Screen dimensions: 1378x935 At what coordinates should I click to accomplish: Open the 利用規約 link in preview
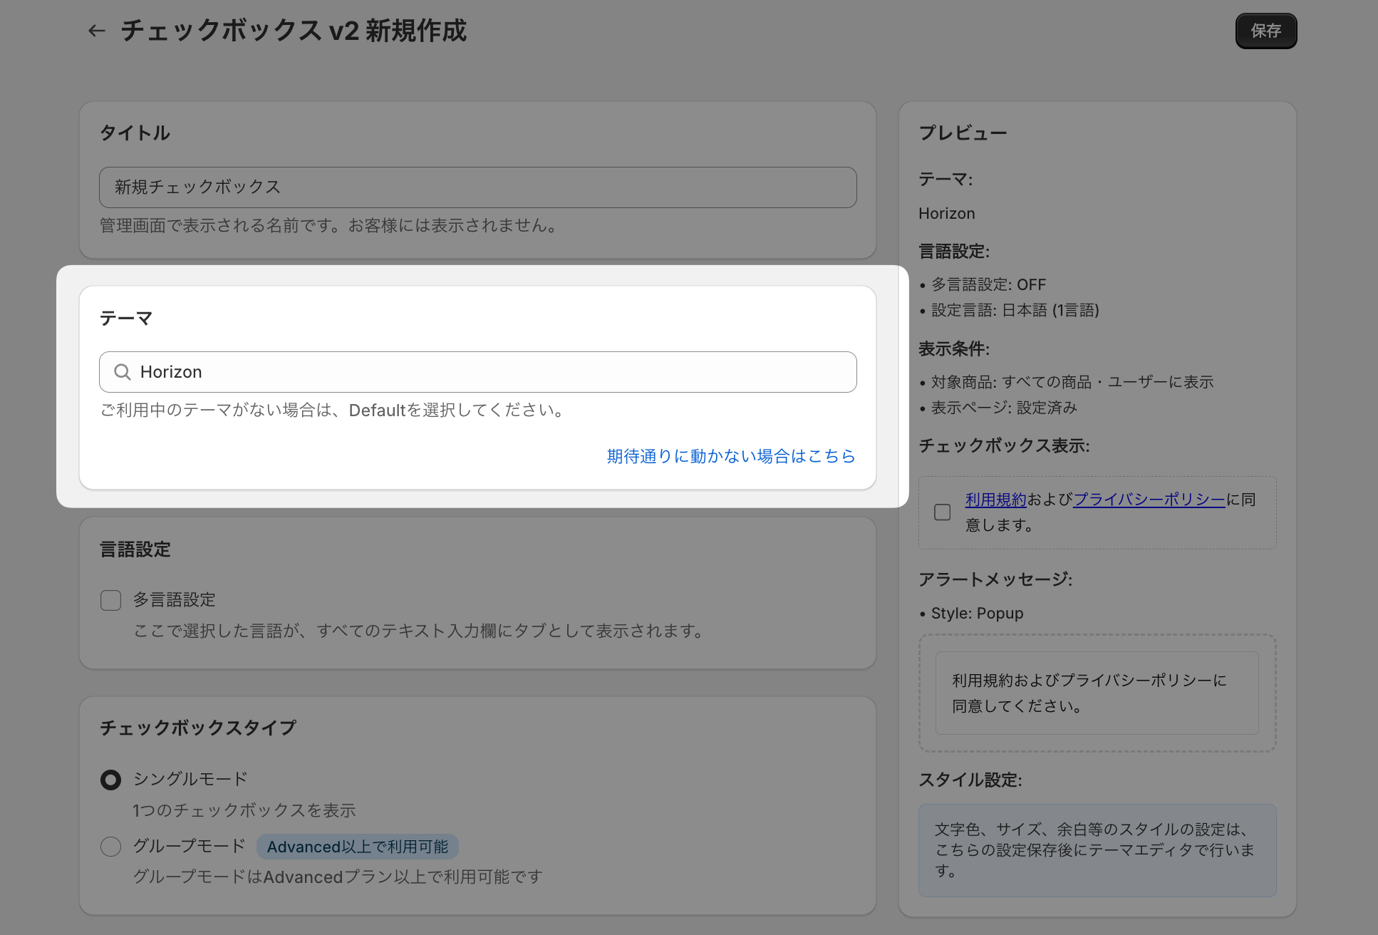point(995,500)
